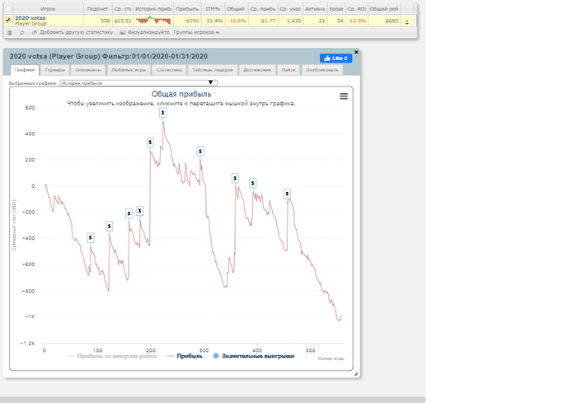The height and width of the screenshot is (403, 577).
Task: Sort by the Игрок column header
Action: point(48,9)
